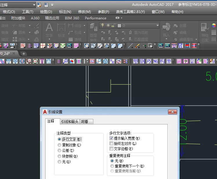Viewport: 217px width, 179px height.
Task: Click the paintbrush match properties icon
Action: [x=137, y=46]
